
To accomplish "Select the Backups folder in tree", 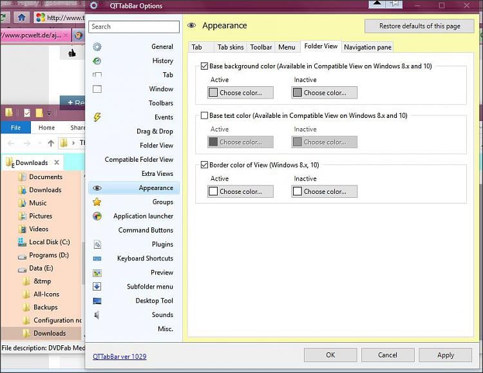I will pyautogui.click(x=45, y=307).
